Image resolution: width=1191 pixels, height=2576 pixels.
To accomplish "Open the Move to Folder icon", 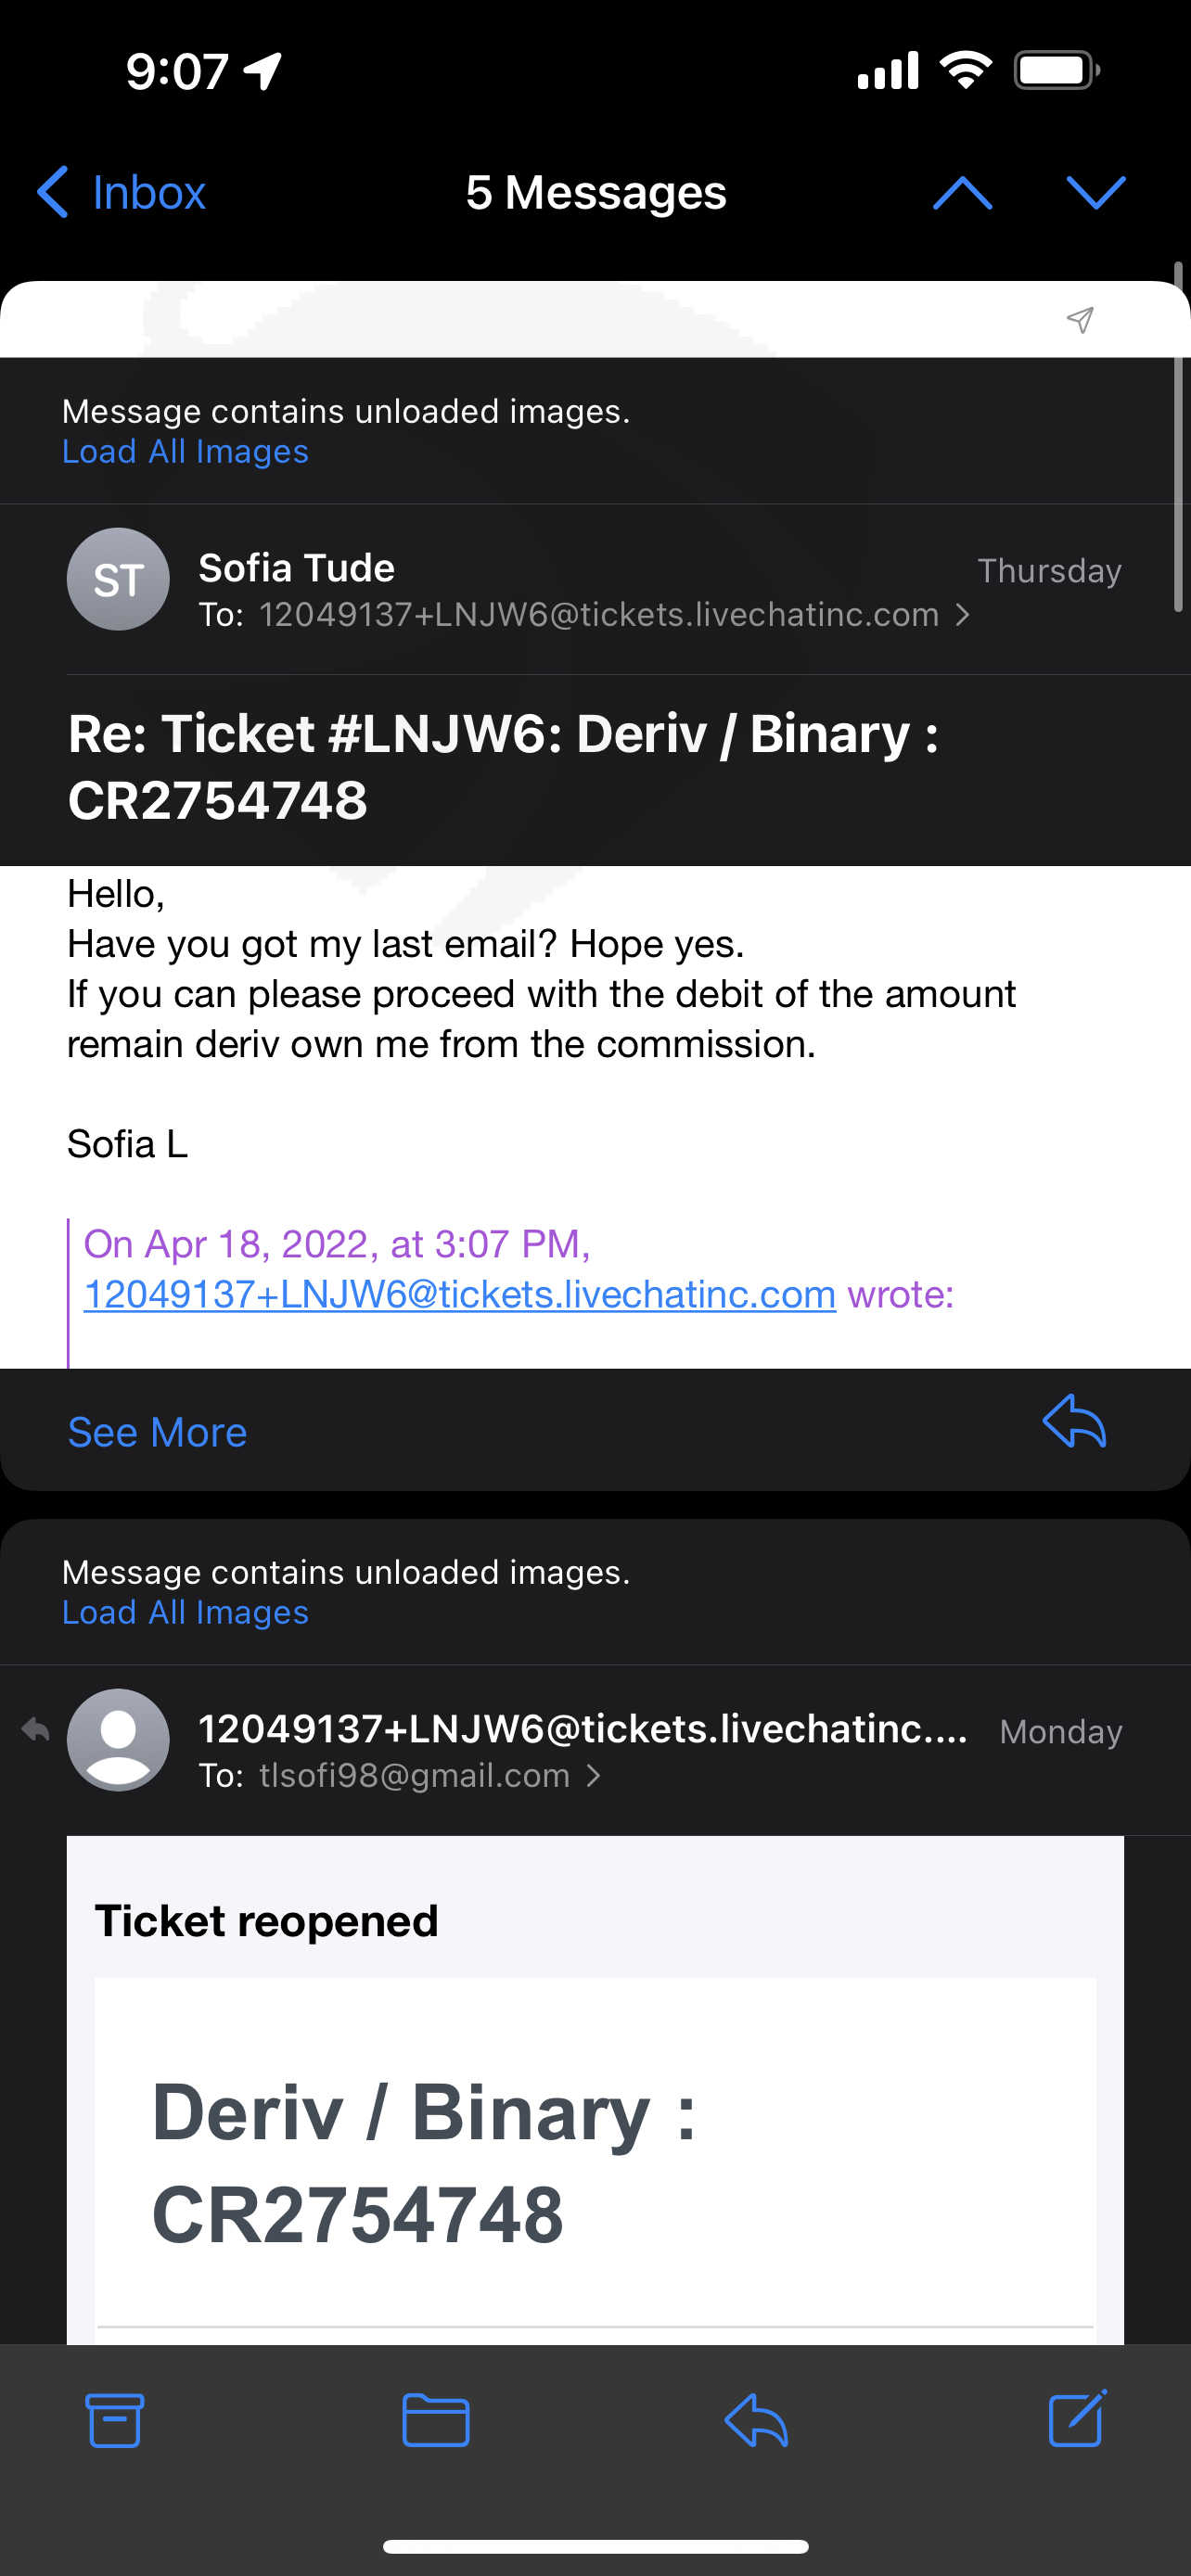I will 435,2420.
